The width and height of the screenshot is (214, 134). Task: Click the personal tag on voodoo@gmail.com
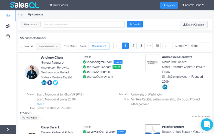point(118,62)
